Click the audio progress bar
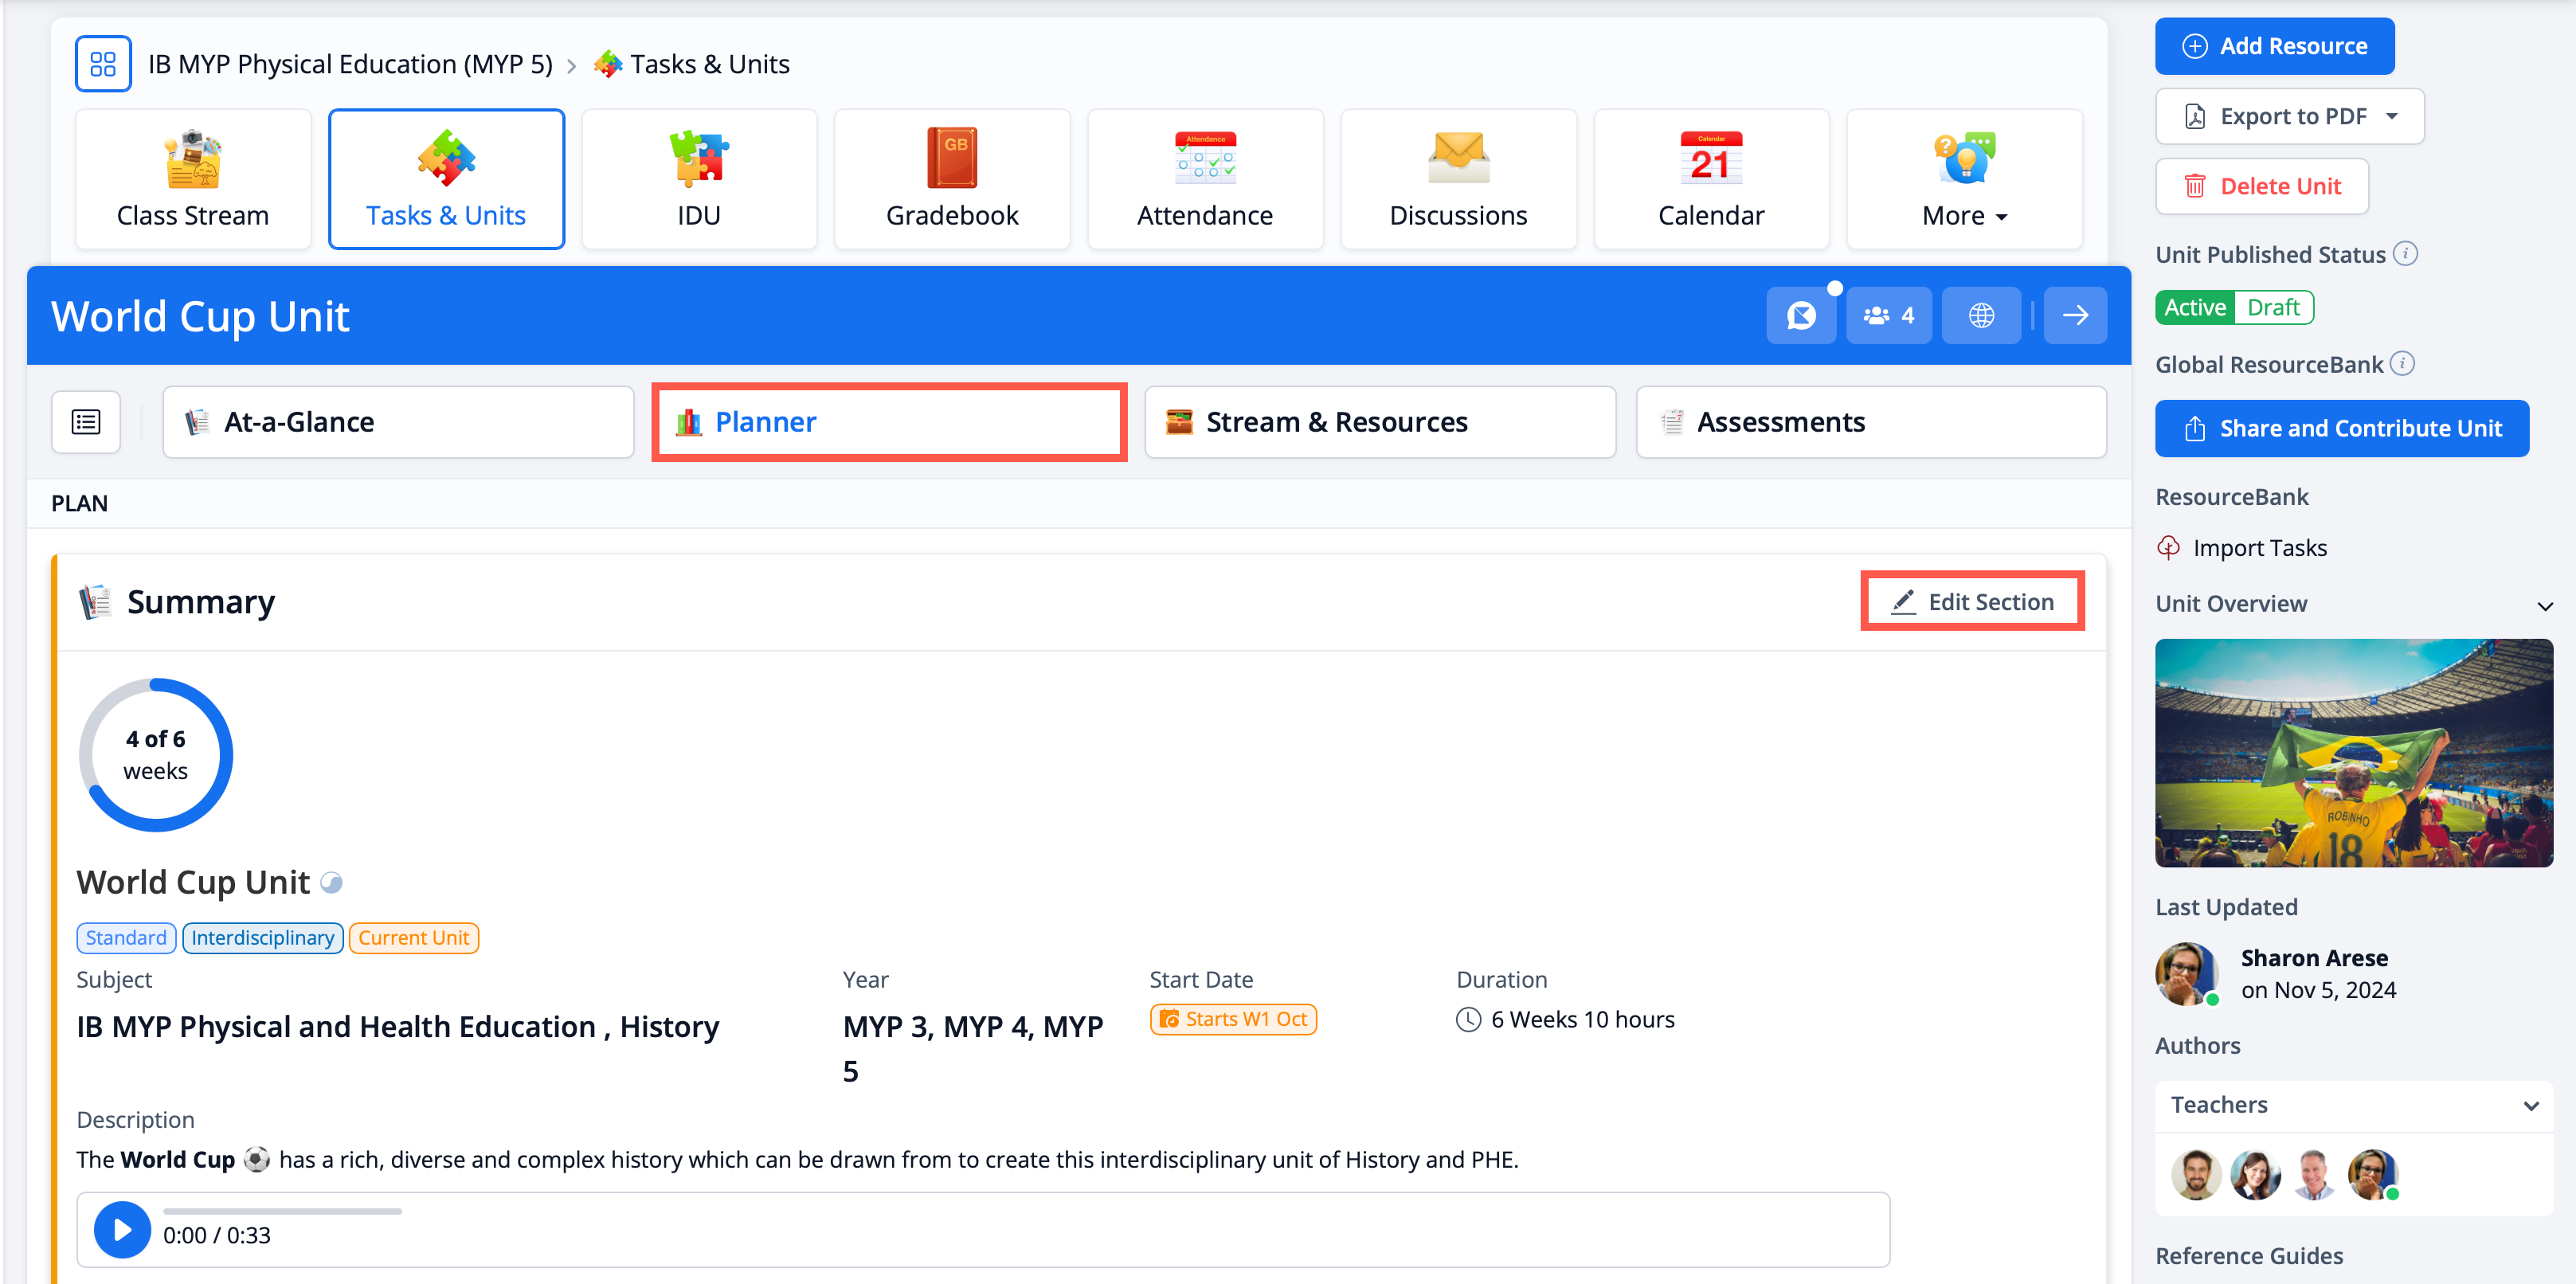The height and width of the screenshot is (1284, 2576). click(282, 1211)
